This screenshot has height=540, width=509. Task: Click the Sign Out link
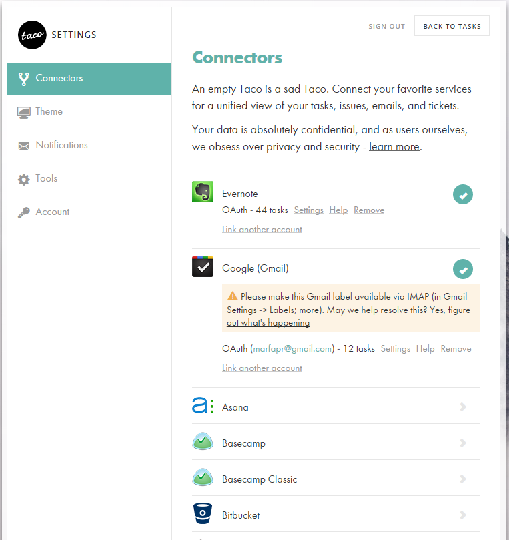[386, 27]
